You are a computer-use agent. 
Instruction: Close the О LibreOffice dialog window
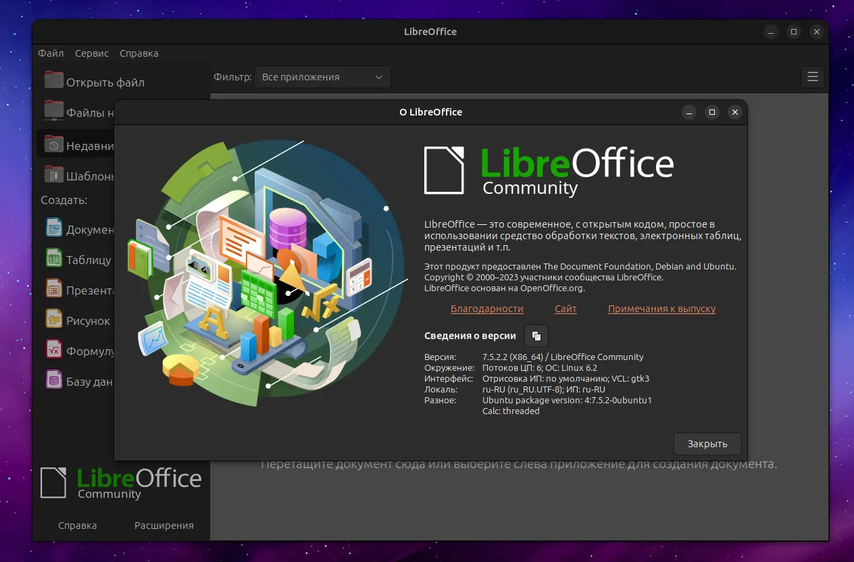click(735, 112)
